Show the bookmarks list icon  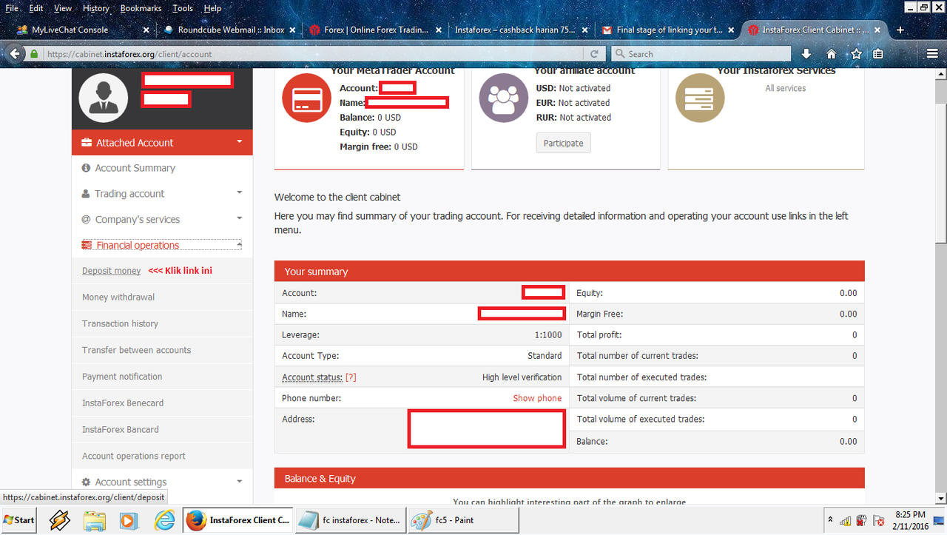(x=878, y=54)
